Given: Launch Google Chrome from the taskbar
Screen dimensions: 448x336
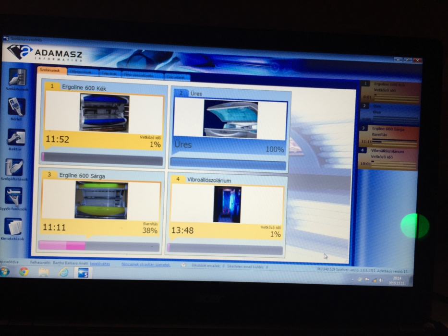Looking at the screenshot, I should [24, 272].
